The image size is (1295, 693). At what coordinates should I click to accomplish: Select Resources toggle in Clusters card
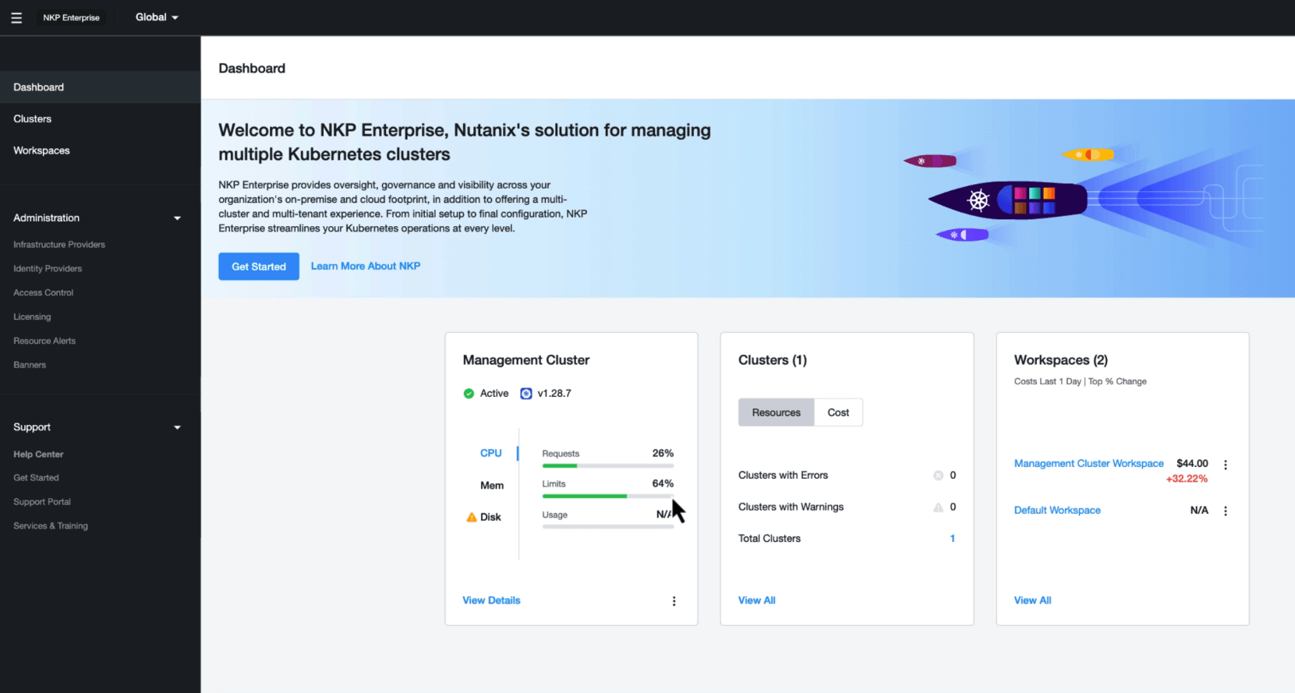(776, 412)
